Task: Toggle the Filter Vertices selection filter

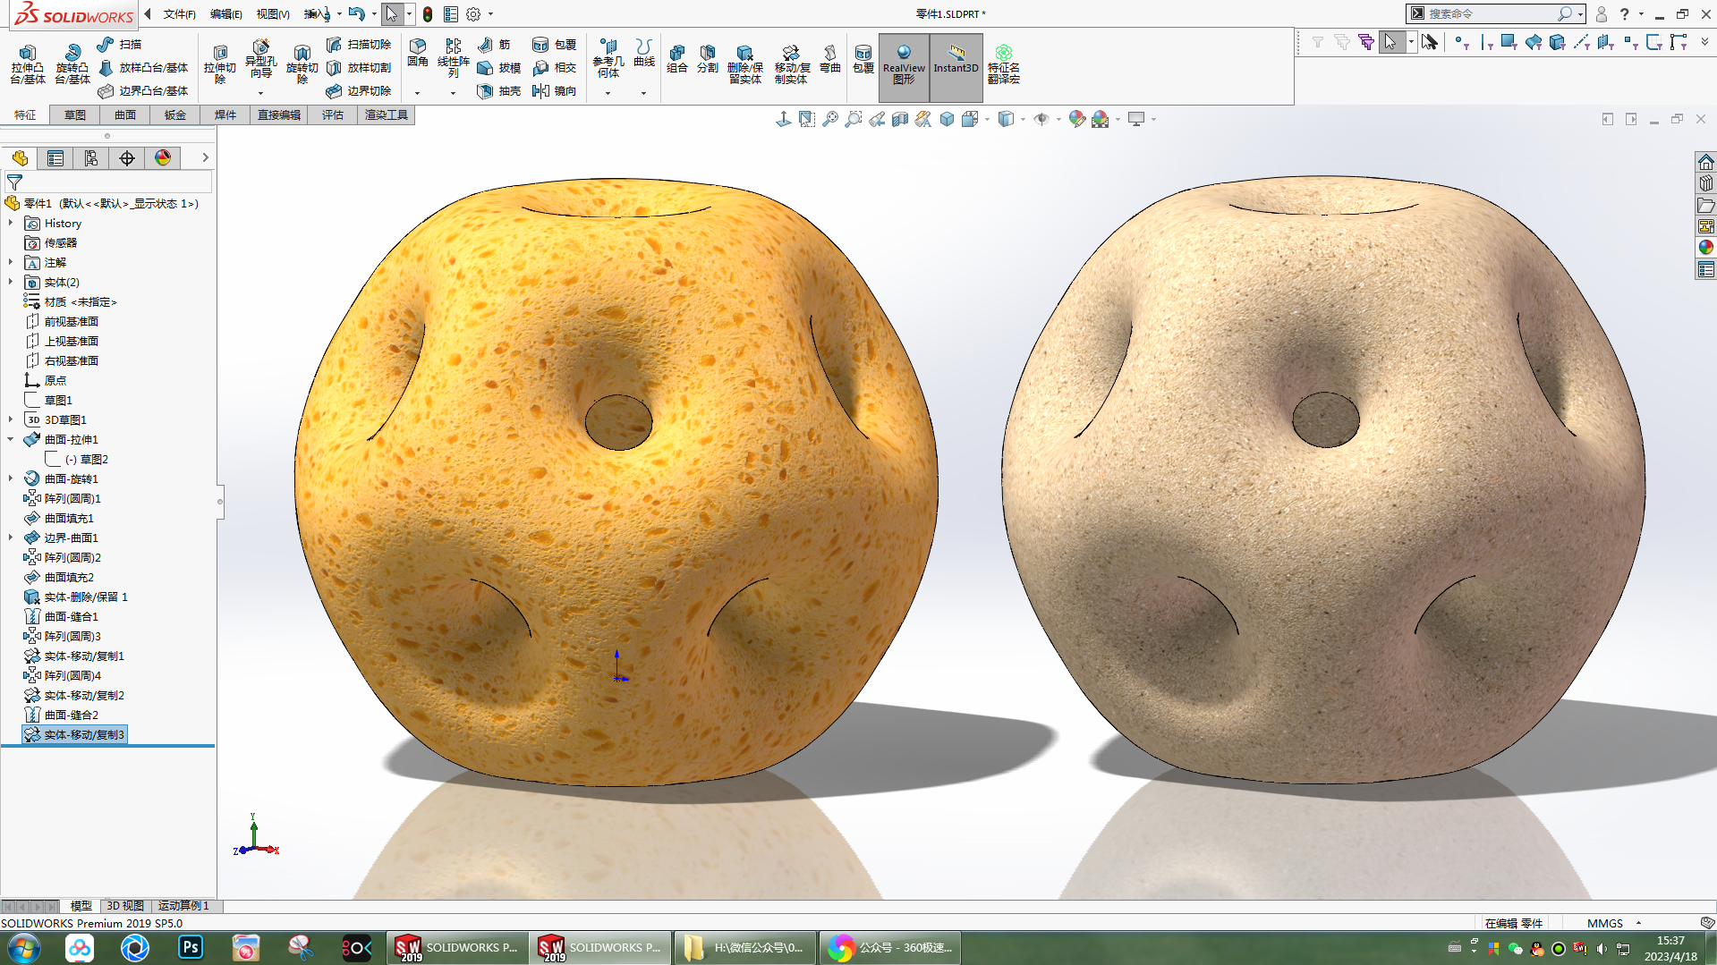Action: tap(1461, 42)
